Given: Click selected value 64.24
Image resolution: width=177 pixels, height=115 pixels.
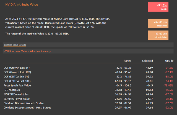Looking at the screenshot, I should [x=149, y=94].
